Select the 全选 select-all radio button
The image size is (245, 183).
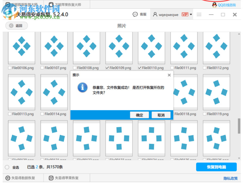(x=7, y=167)
